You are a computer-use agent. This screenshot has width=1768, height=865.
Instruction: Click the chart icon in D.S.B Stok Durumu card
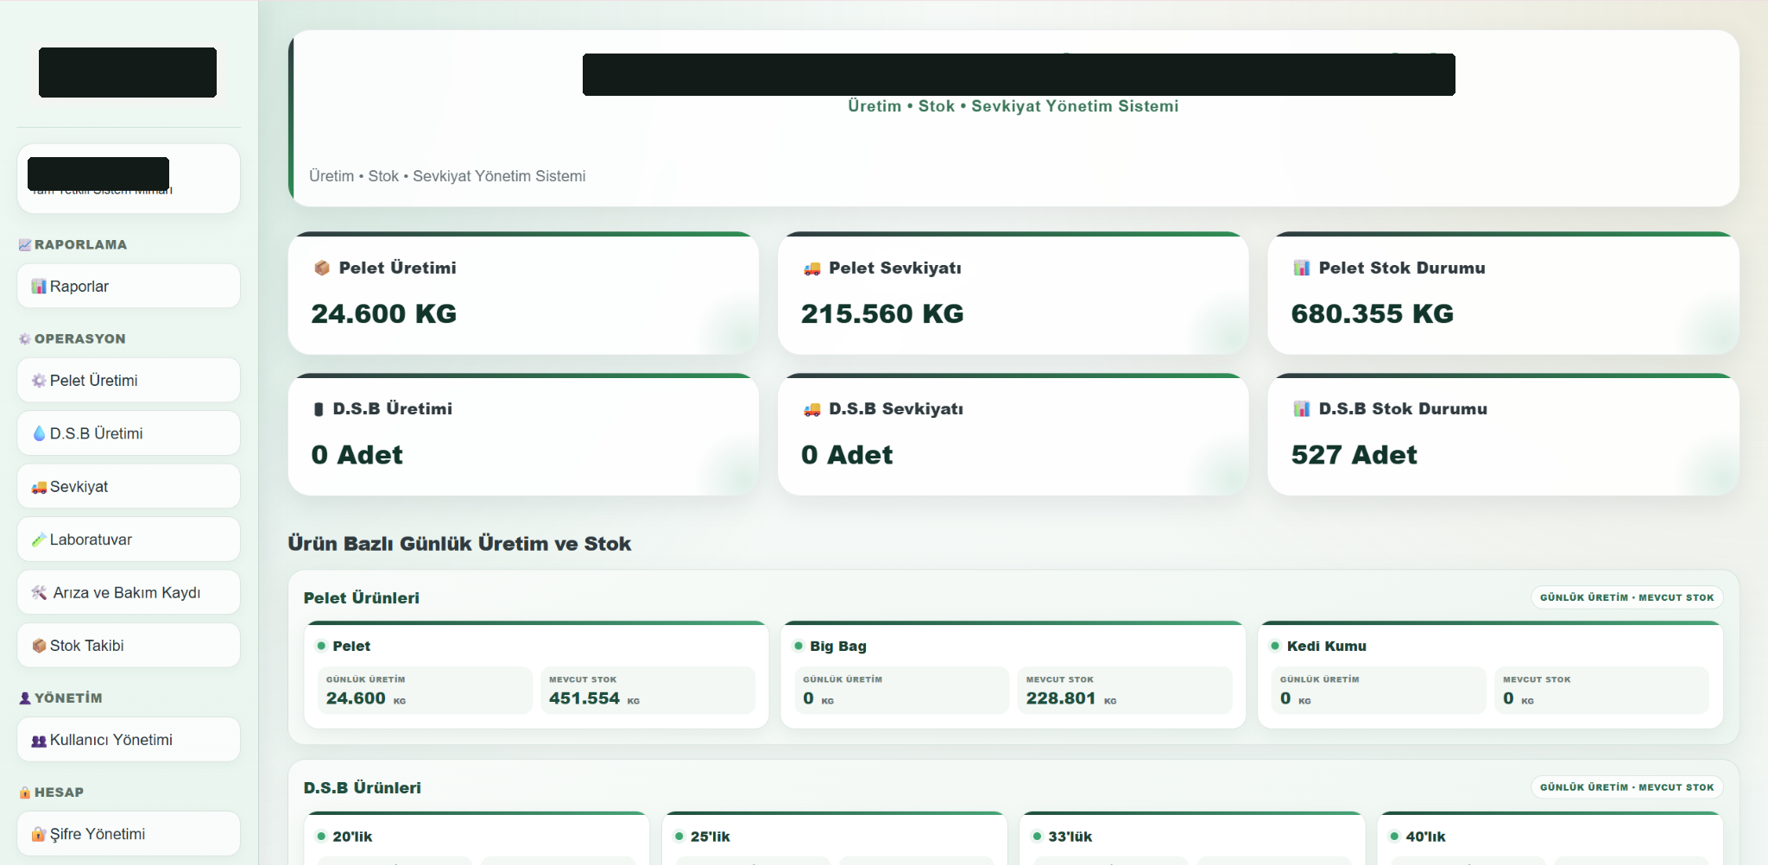coord(1302,409)
